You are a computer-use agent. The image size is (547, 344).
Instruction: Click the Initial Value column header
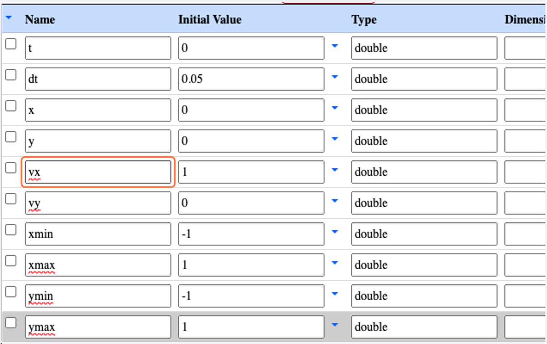(x=210, y=20)
